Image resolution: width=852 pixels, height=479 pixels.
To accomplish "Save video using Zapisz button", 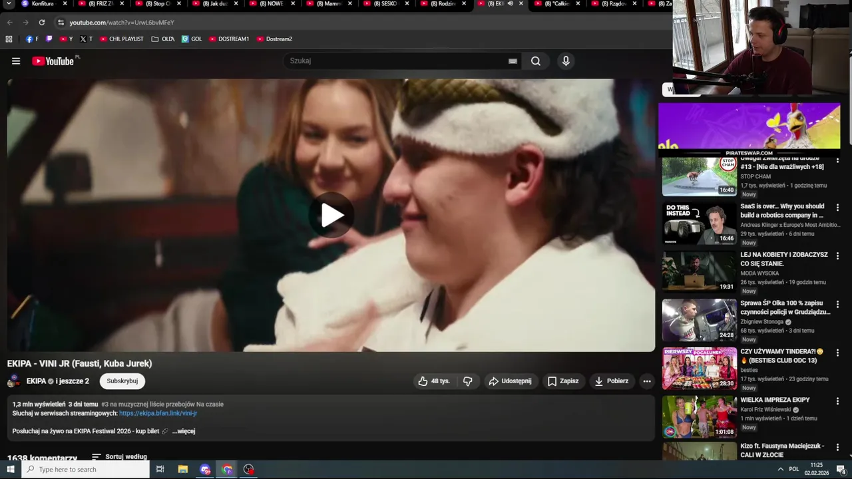I will point(563,381).
